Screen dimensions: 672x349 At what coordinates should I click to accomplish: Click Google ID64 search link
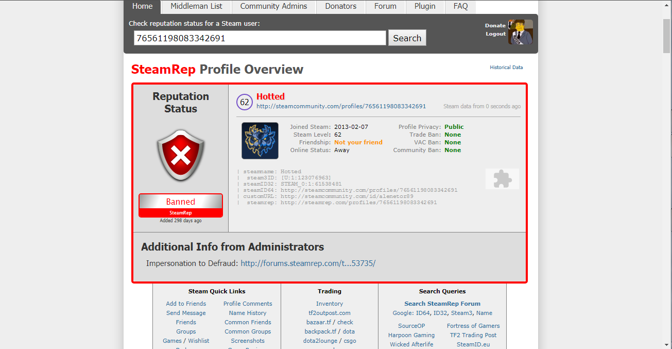tap(422, 313)
